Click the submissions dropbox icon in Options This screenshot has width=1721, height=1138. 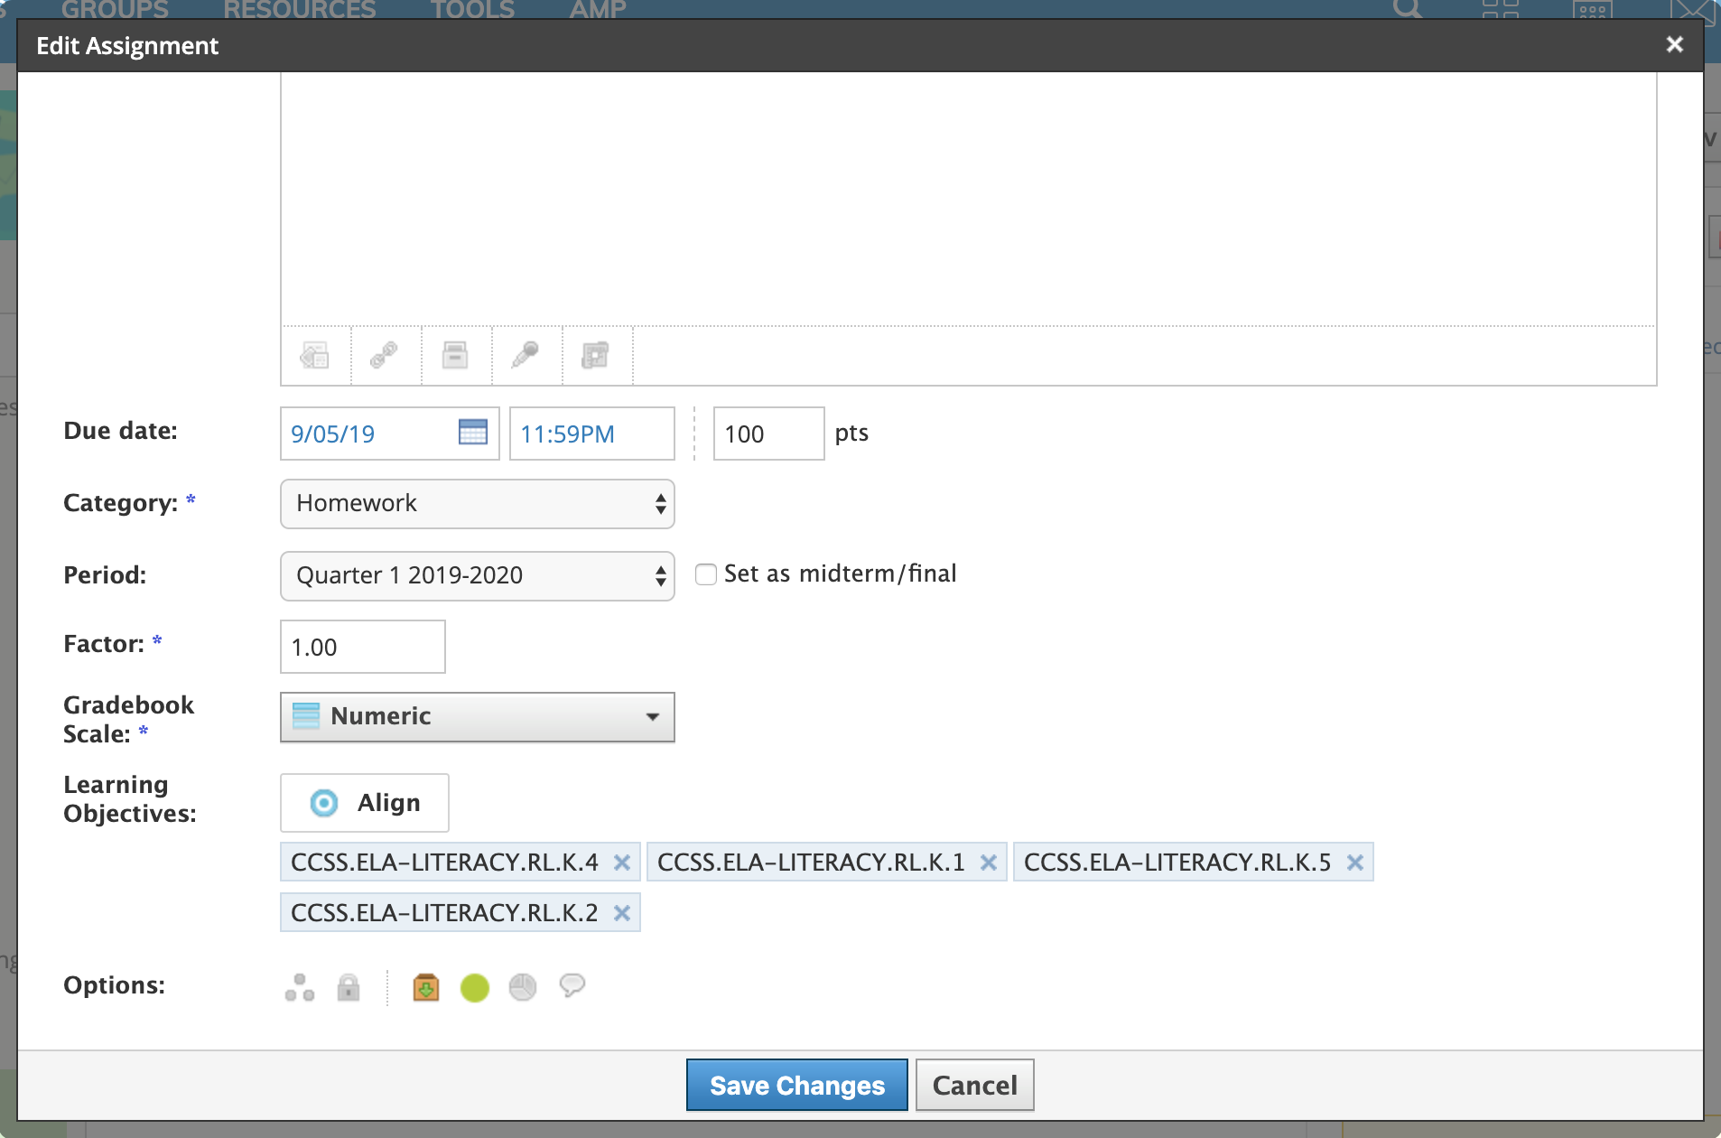click(425, 987)
